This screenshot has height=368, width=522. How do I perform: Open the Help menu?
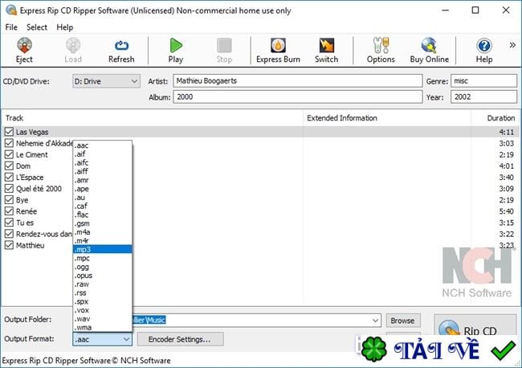(x=64, y=27)
